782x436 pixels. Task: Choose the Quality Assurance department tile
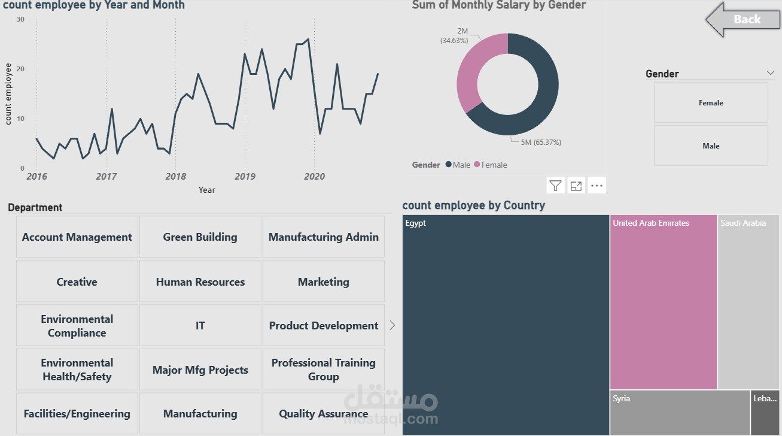tap(323, 414)
